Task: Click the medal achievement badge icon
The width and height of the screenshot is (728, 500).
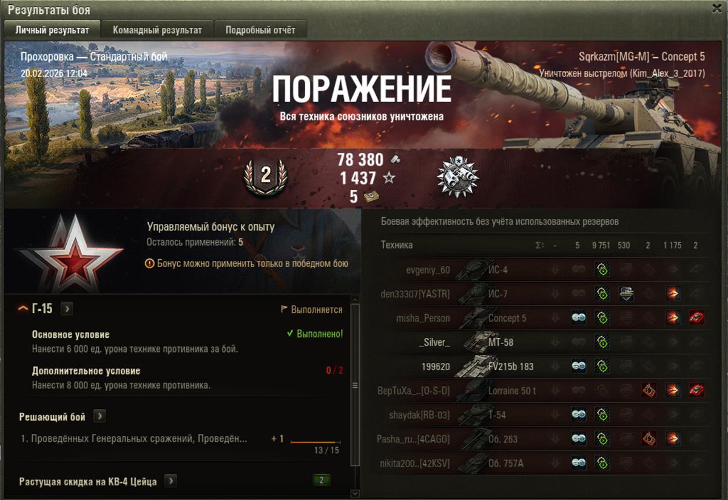Action: pyautogui.click(x=458, y=178)
